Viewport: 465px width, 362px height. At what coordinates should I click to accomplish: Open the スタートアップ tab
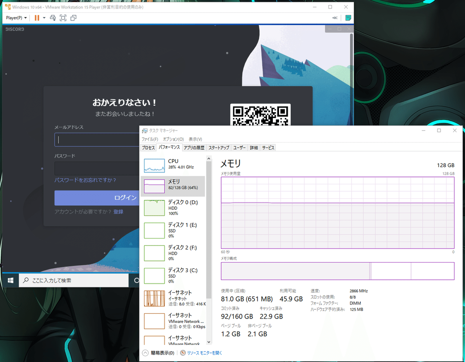click(x=219, y=148)
